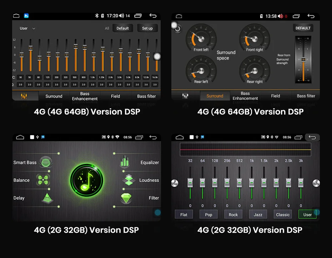
Task: Select the Classic preset
Action: pos(283,215)
